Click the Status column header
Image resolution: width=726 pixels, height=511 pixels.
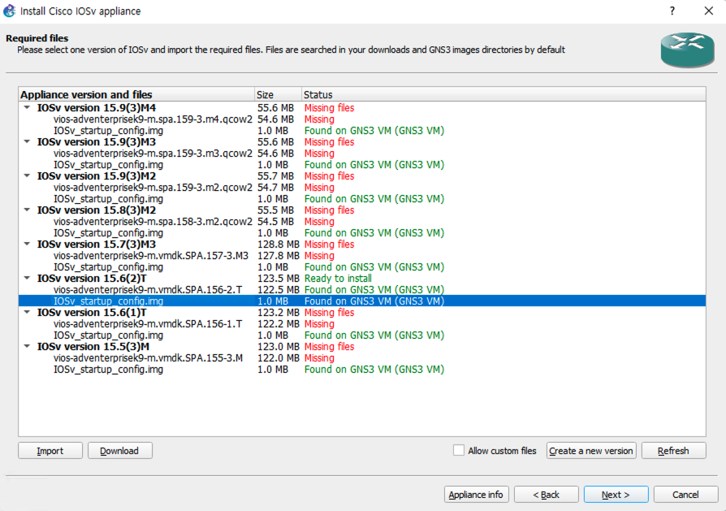503,94
